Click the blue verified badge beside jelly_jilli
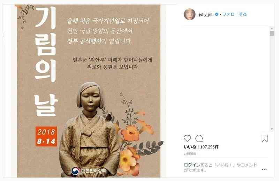This screenshot has height=181, width=279. (217, 14)
